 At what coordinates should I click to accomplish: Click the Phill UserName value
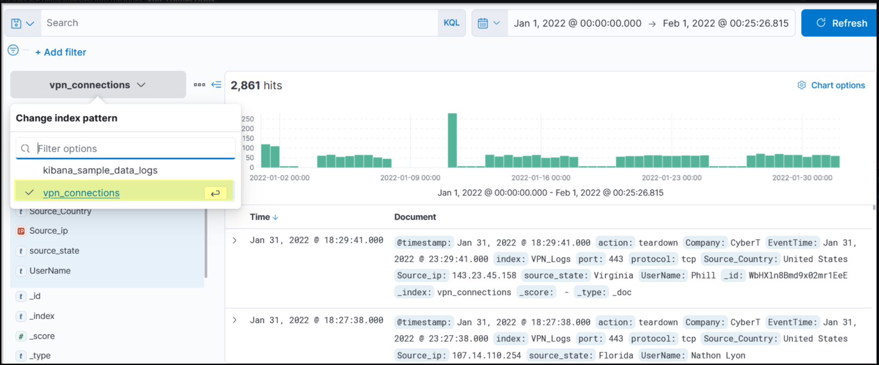pyautogui.click(x=703, y=275)
